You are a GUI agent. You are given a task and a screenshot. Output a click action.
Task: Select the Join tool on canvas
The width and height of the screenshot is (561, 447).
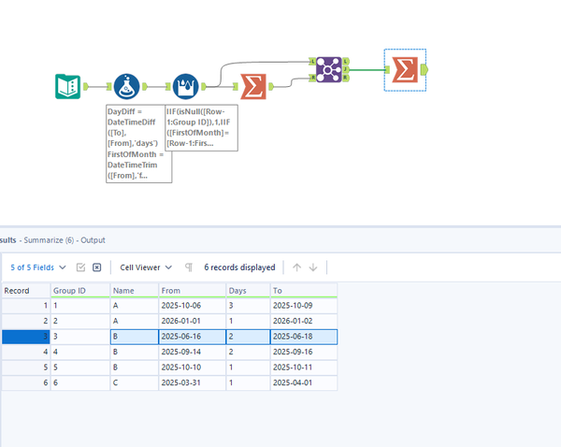pyautogui.click(x=329, y=69)
